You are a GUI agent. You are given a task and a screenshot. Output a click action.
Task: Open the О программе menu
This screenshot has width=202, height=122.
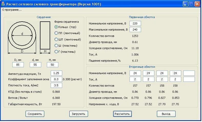12,10
